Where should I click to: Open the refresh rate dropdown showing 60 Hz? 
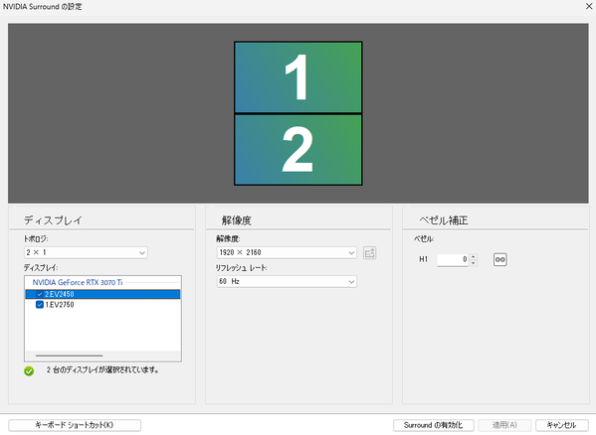click(287, 281)
